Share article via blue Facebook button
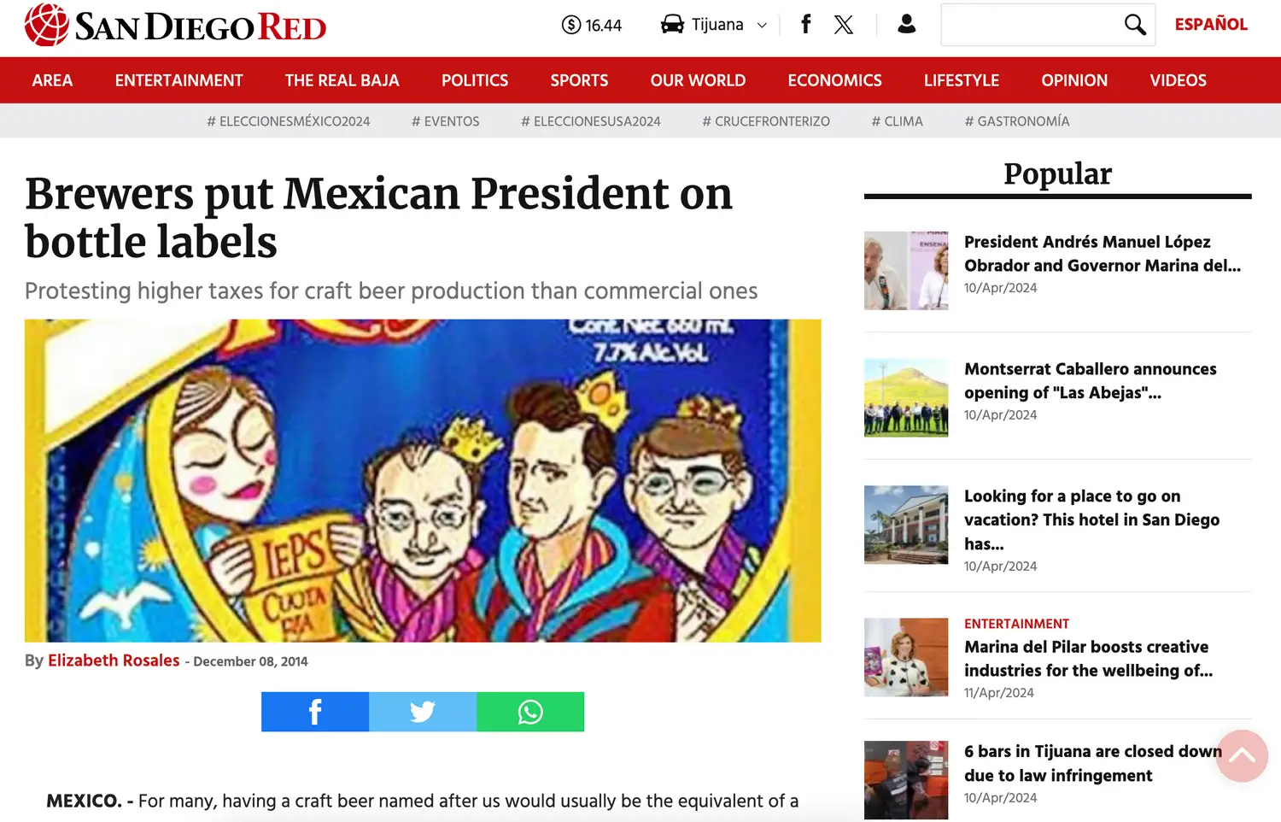 tap(315, 712)
